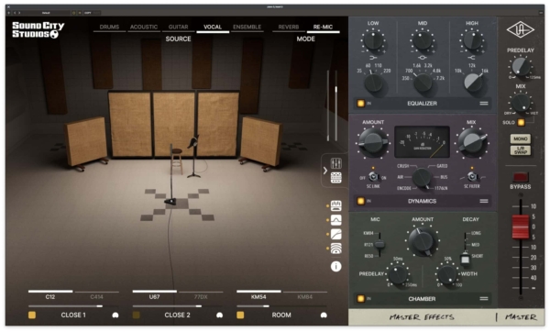Image resolution: width=550 pixels, height=332 pixels.
Task: Switch to REVERB mode tab
Action: pyautogui.click(x=289, y=27)
